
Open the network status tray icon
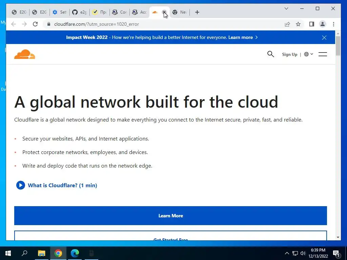click(295, 253)
